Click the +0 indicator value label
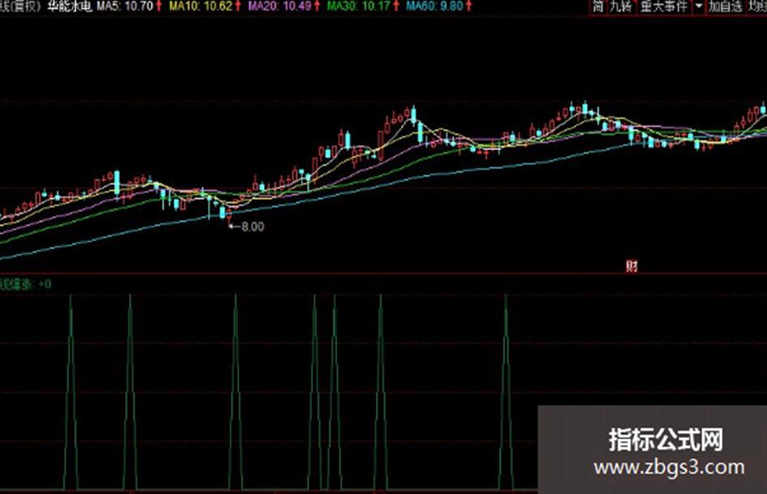Viewport: 767px width, 494px height. tap(45, 284)
